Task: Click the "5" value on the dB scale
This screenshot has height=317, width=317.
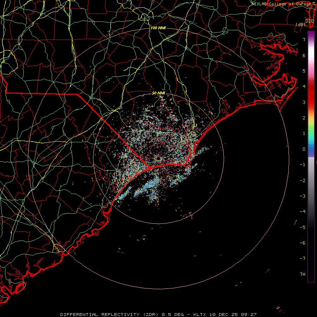Action: tap(304, 71)
